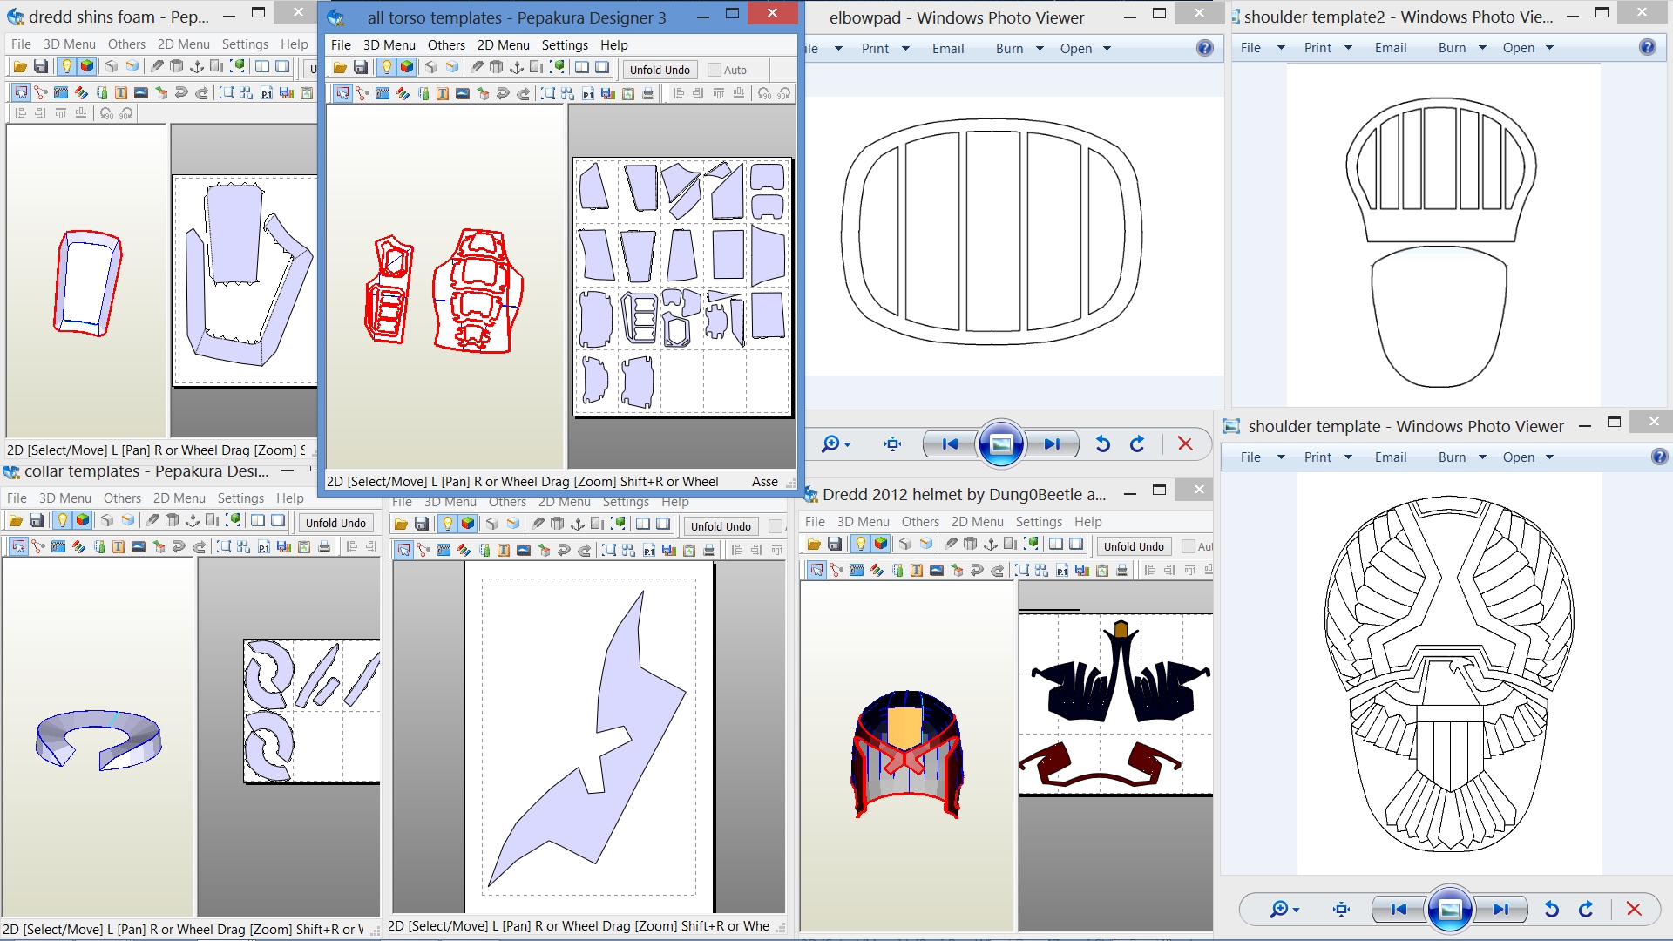
Task: Select the Select/Move cursor tool in all torso templates
Action: coord(342,93)
